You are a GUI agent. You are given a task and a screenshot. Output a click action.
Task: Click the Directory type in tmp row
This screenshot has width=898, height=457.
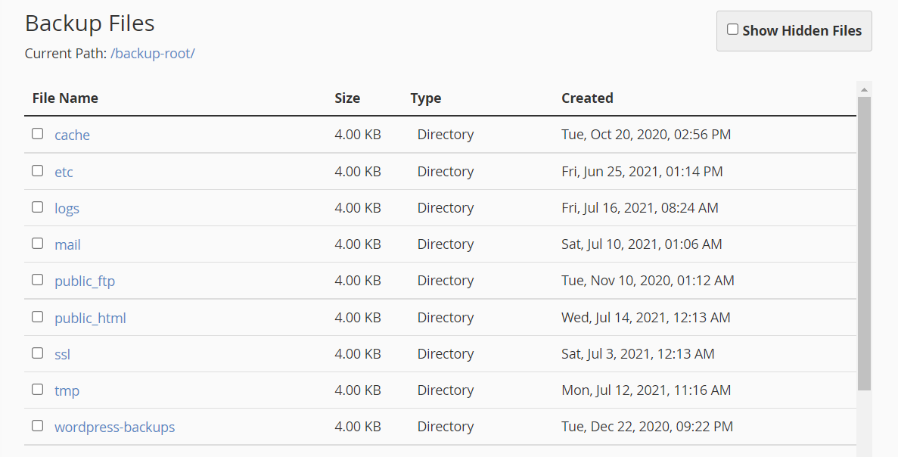[x=446, y=390]
